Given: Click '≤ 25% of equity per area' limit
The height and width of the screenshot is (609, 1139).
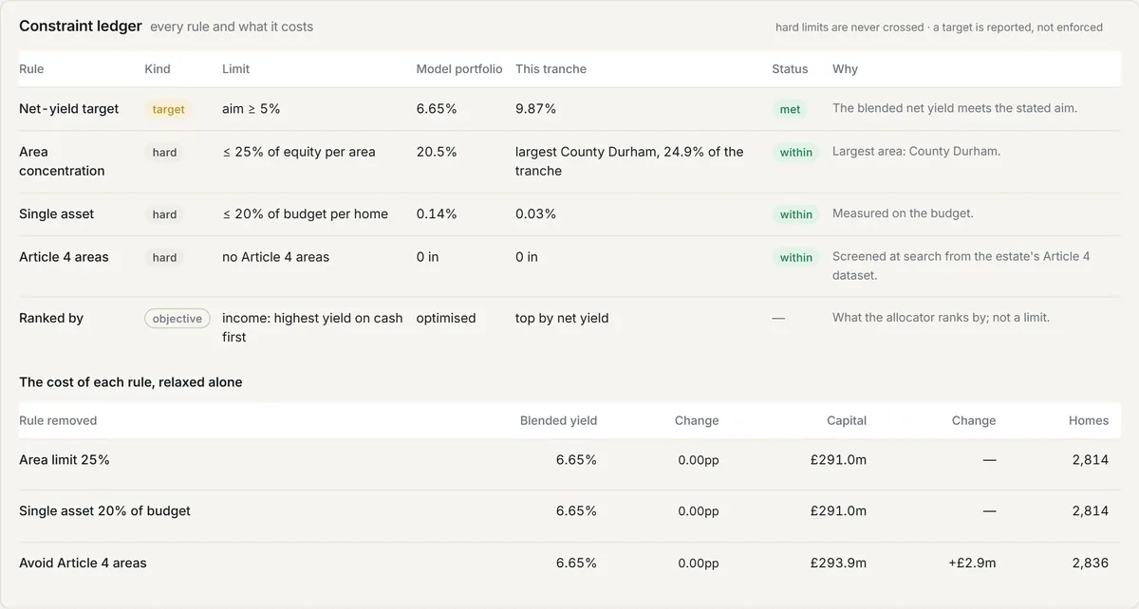Looking at the screenshot, I should (x=299, y=152).
